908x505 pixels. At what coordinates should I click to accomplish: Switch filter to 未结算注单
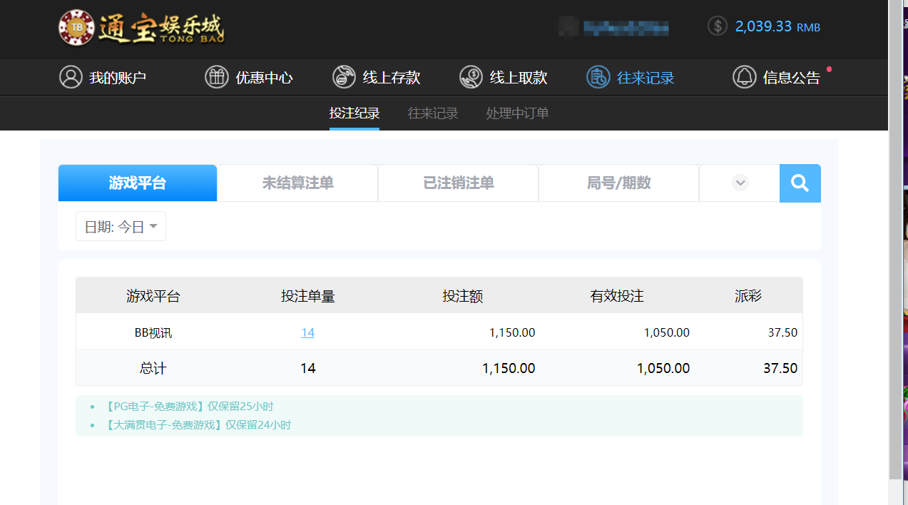pos(297,183)
